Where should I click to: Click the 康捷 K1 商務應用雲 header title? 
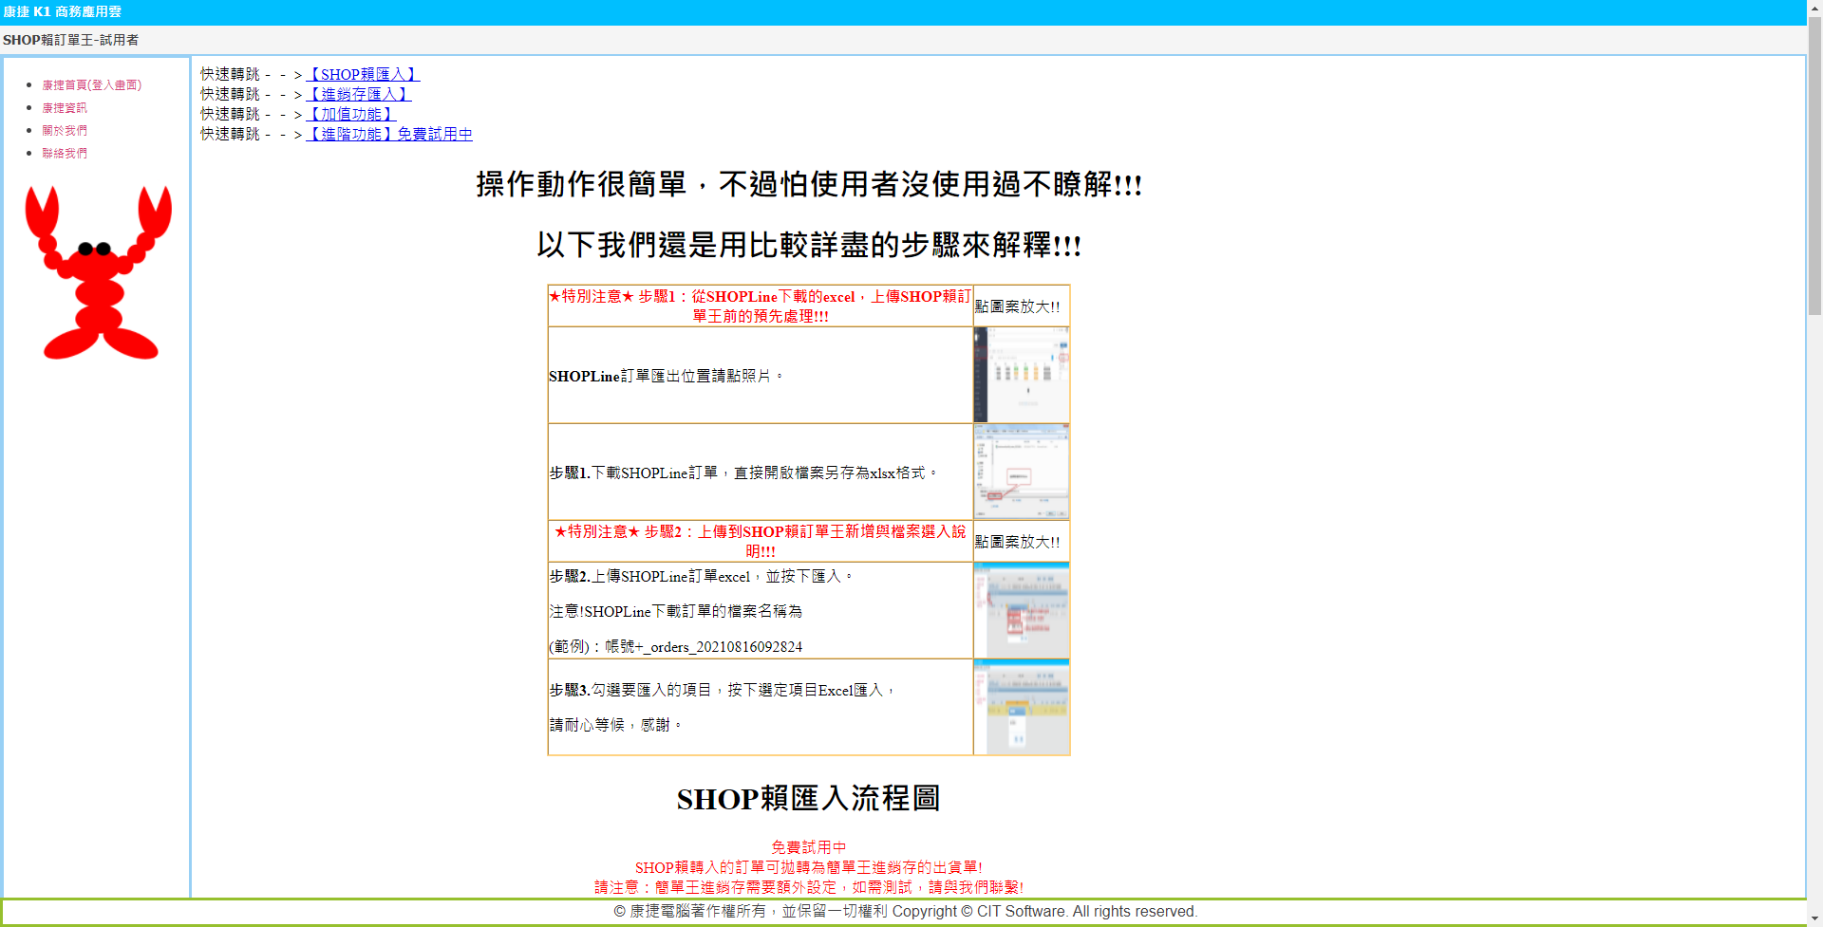click(x=63, y=11)
